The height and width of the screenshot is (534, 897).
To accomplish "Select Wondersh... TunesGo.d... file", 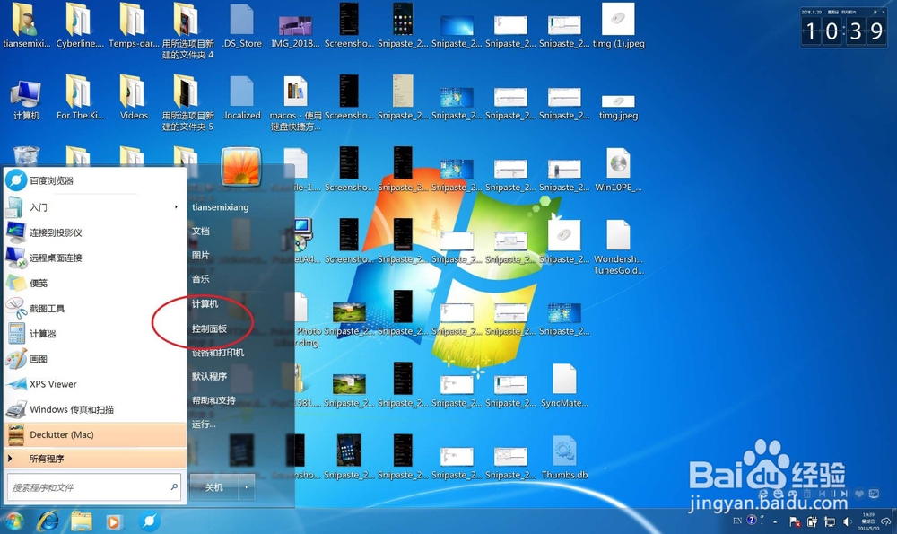I will click(x=618, y=247).
